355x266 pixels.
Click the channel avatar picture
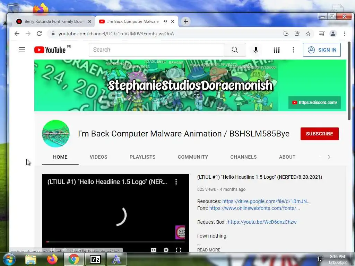click(56, 133)
